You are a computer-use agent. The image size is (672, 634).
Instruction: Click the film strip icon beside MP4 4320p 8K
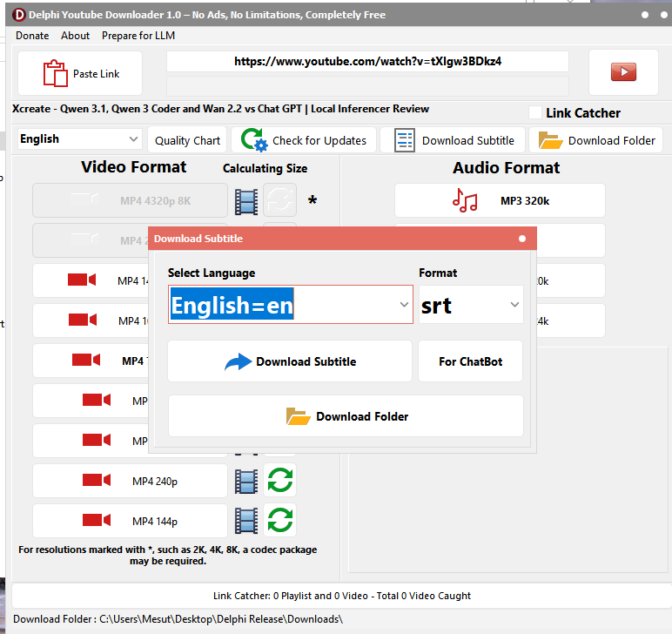[x=246, y=201]
